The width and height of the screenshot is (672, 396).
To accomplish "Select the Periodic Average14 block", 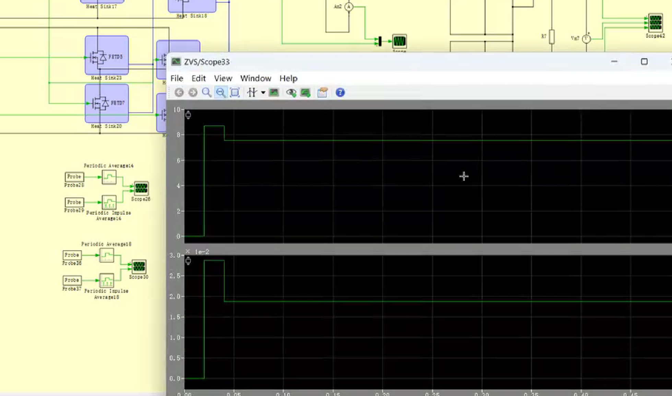I will (109, 177).
